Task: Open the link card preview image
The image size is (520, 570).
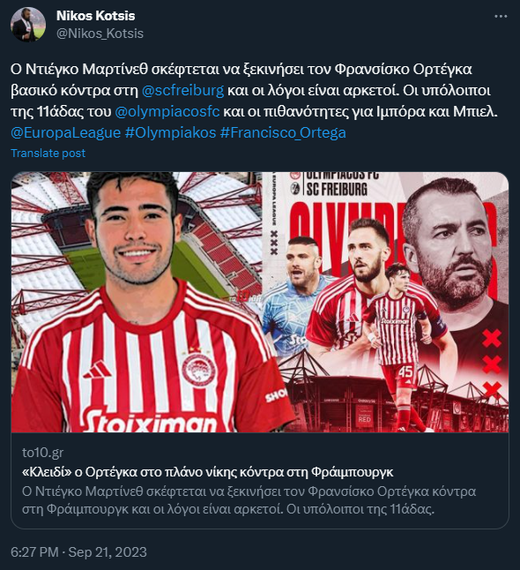Action: pyautogui.click(x=260, y=302)
